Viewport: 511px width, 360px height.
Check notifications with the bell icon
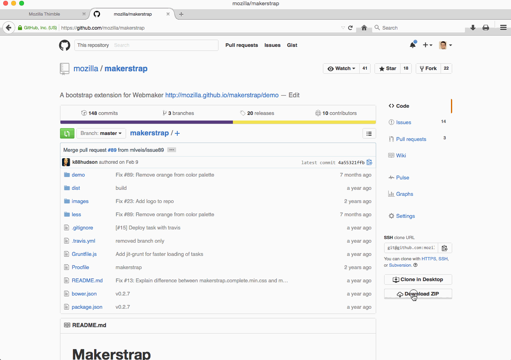click(x=412, y=45)
